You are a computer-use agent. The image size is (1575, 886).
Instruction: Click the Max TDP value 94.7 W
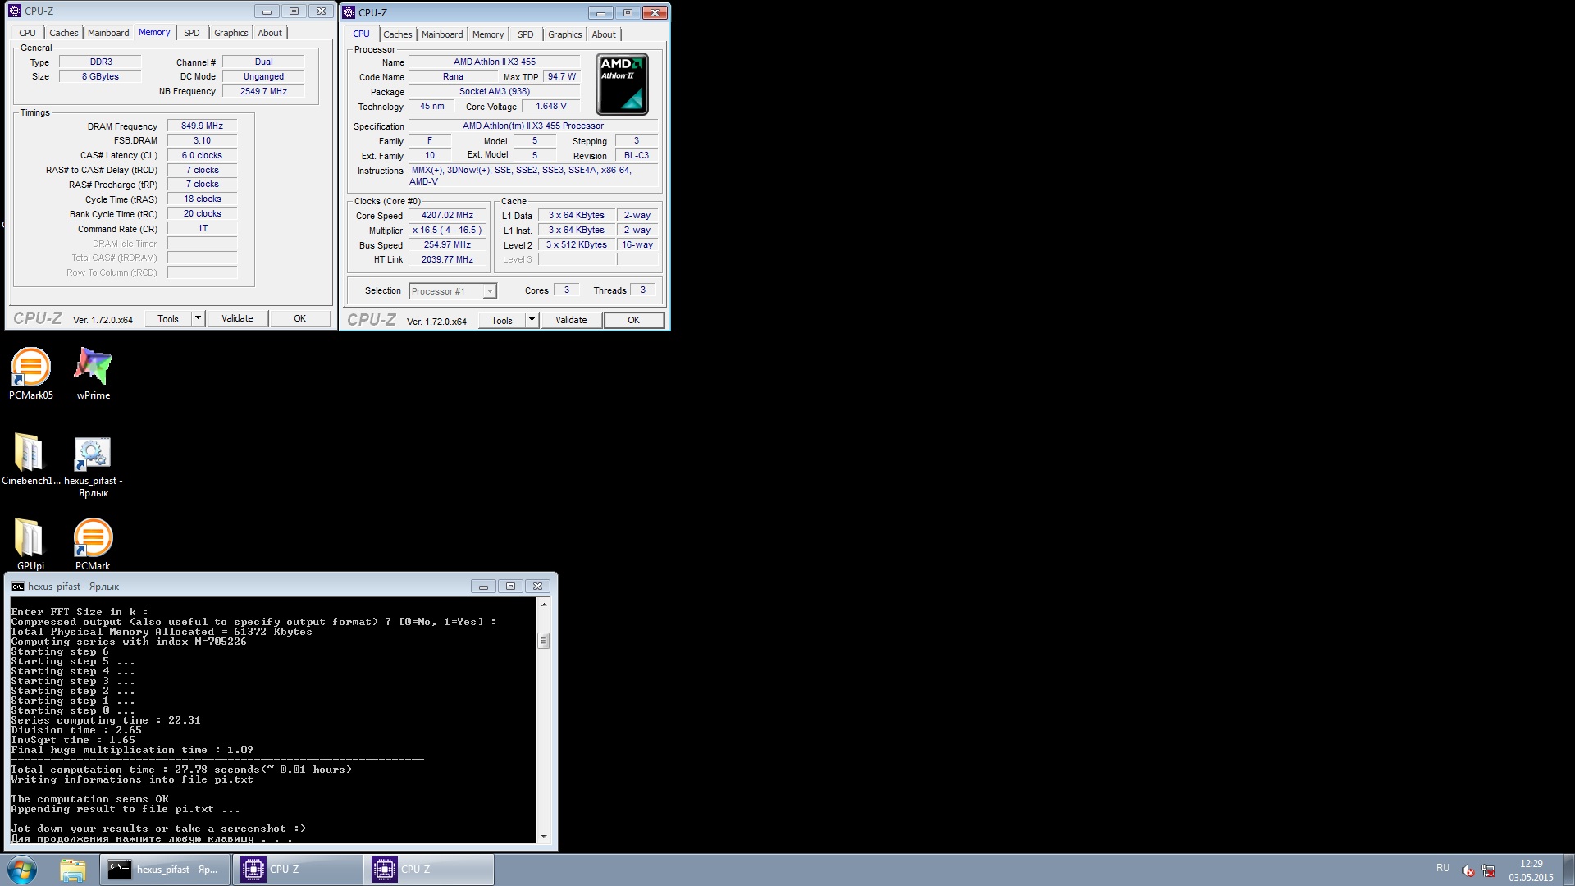click(562, 76)
